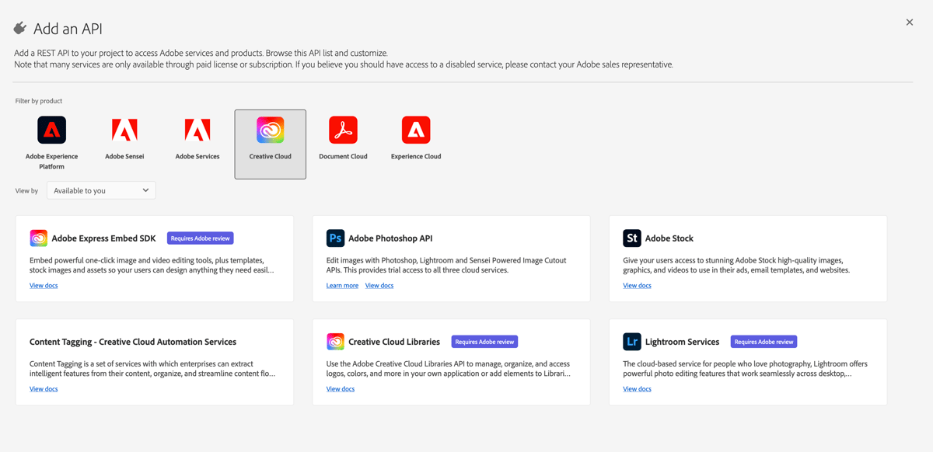Toggle the Document Cloud filter on

click(343, 129)
